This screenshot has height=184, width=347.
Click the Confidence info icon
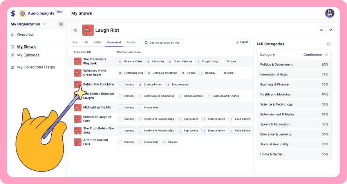click(326, 55)
